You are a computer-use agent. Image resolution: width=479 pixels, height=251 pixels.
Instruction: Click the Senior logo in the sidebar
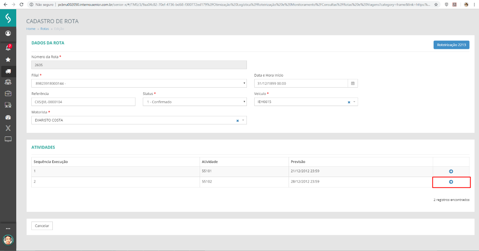point(8,18)
